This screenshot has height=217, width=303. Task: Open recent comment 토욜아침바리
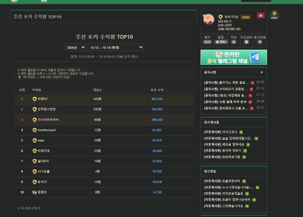pyautogui.click(x=222, y=181)
